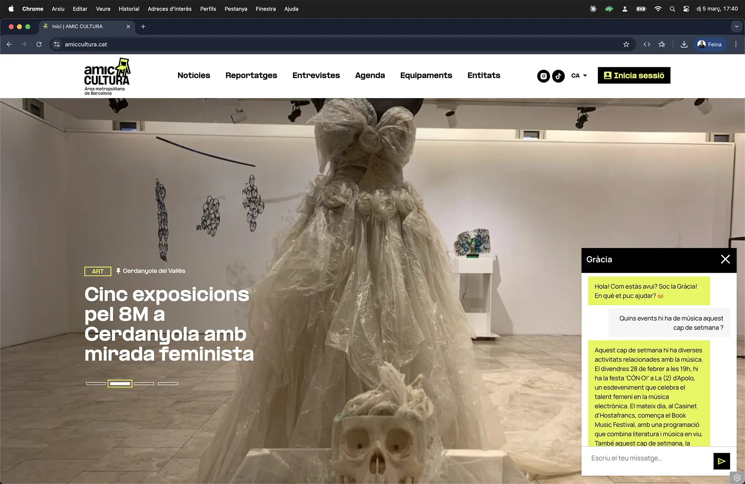Click the Wi-Fi status icon
This screenshot has height=484, width=745.
coord(658,9)
